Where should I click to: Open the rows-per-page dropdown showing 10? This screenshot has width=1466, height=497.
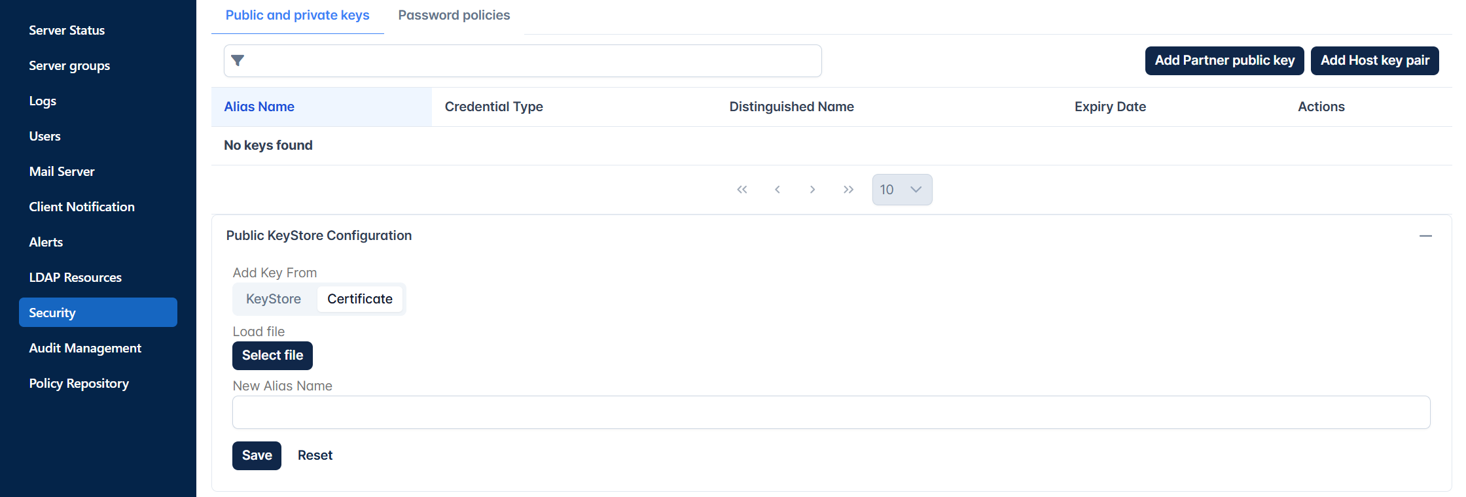[902, 190]
